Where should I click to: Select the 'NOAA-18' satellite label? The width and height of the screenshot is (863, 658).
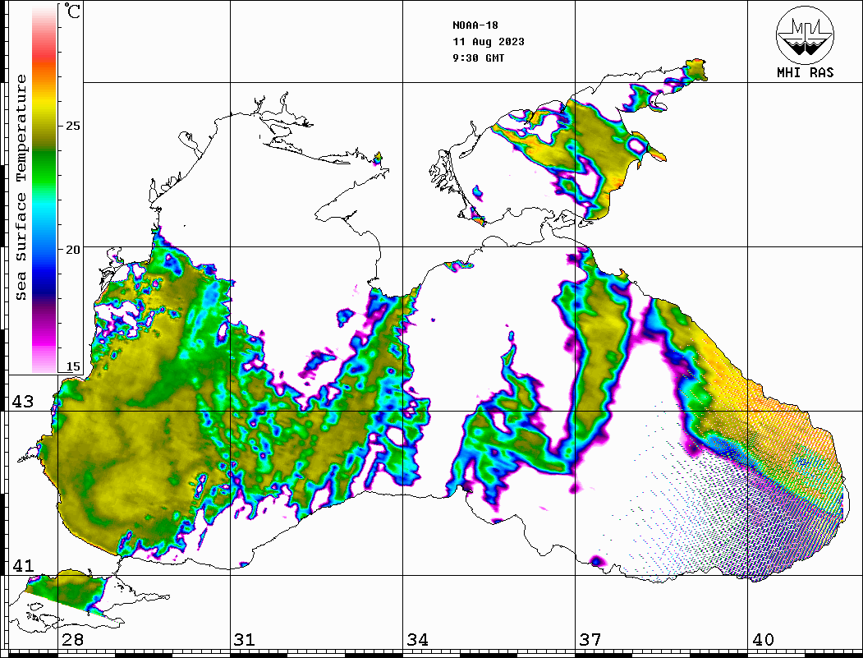point(475,25)
